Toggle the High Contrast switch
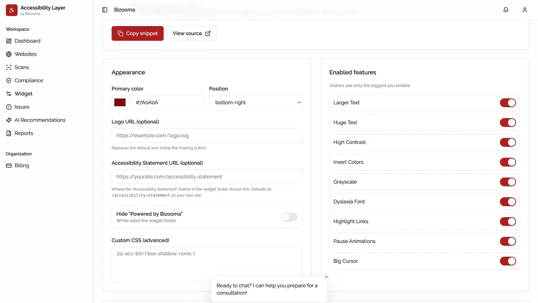 (508, 142)
